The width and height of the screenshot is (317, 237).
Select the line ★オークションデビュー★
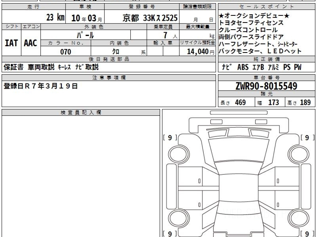(x=254, y=16)
